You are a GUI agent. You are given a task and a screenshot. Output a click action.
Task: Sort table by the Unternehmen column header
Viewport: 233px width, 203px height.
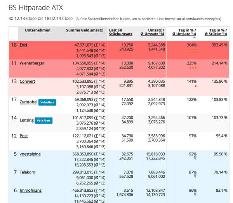pos(37,30)
